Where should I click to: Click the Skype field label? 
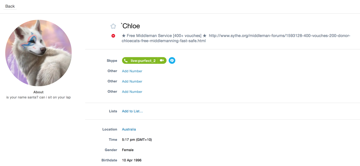coord(112,61)
